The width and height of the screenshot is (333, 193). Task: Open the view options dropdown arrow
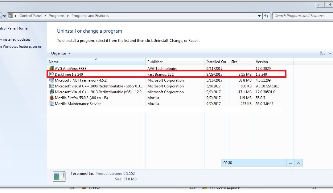pos(330,53)
